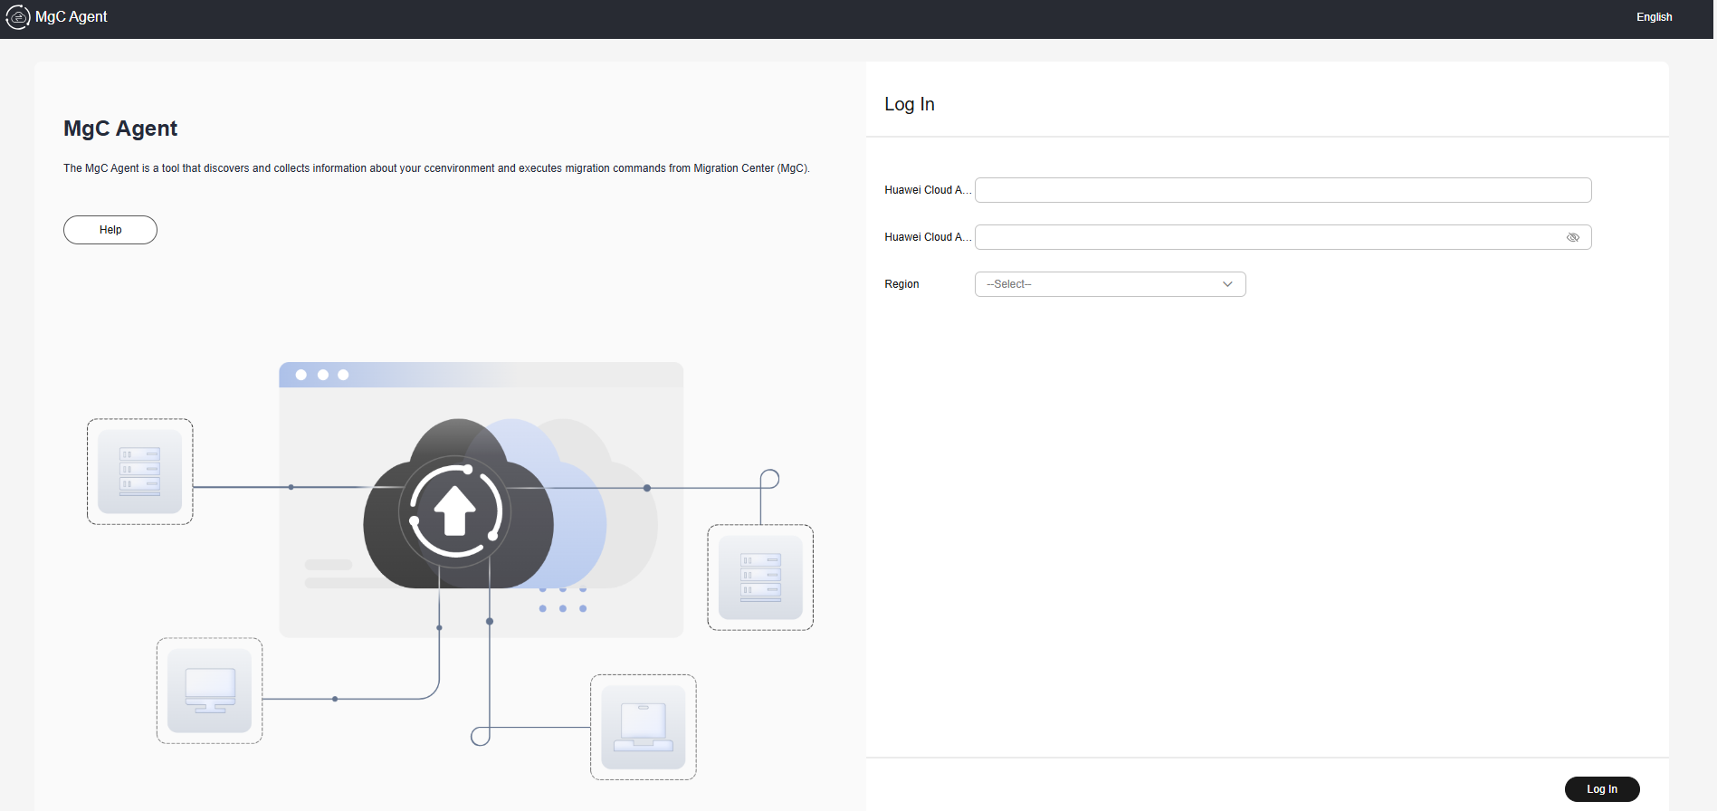Click the MgC Agent logo icon
Screen dimensions: 1717x811
18,17
